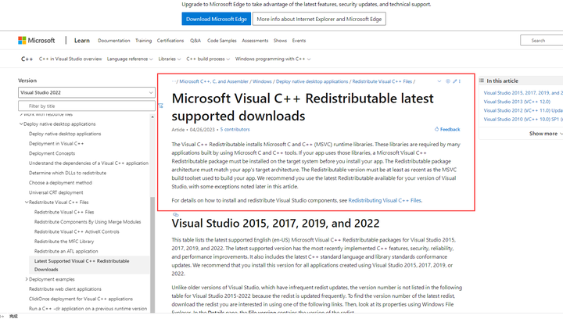This screenshot has height=319, width=563.
Task: Collapse the Redistribute Visual C++ Files tree node
Action: pyautogui.click(x=27, y=202)
